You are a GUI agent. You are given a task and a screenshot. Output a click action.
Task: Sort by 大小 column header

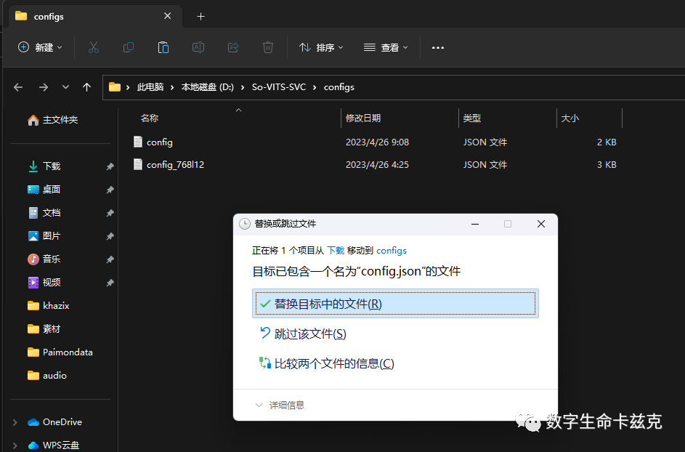coord(570,118)
